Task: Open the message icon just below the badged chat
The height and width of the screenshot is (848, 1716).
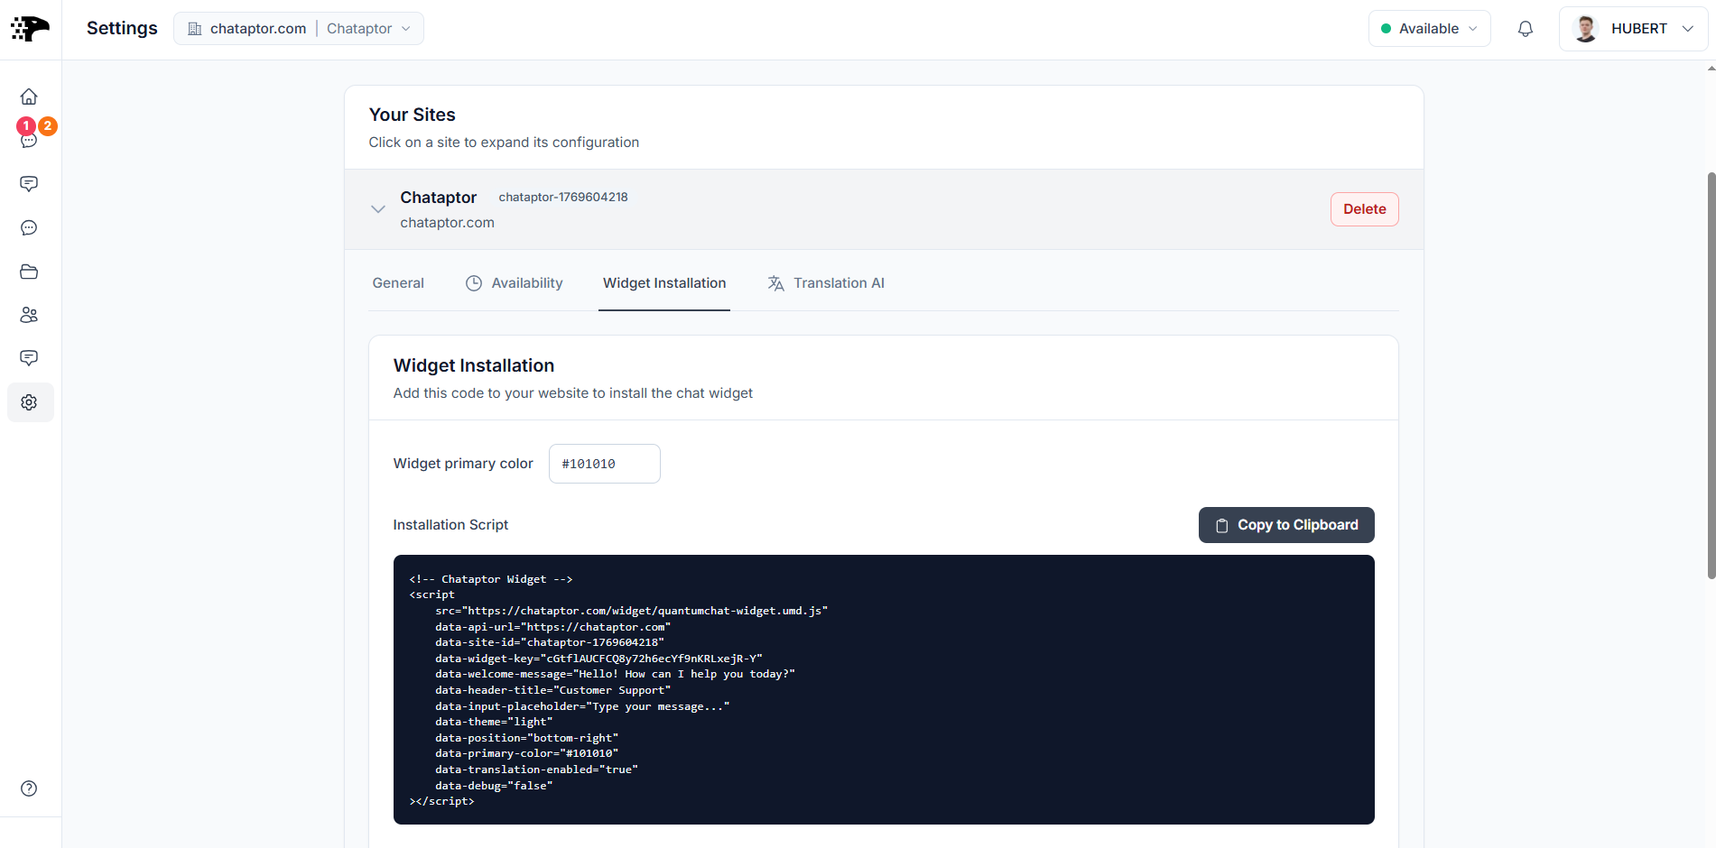Action: tap(29, 184)
